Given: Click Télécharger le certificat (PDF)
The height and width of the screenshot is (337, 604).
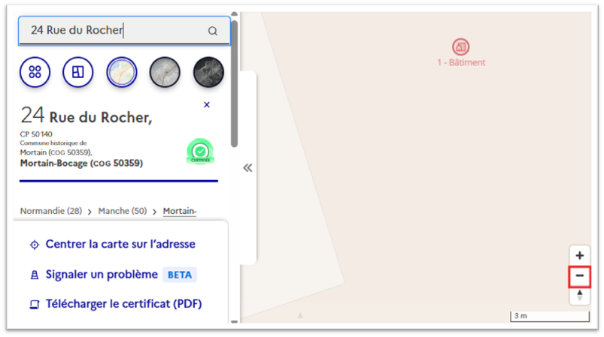Looking at the screenshot, I should [123, 304].
